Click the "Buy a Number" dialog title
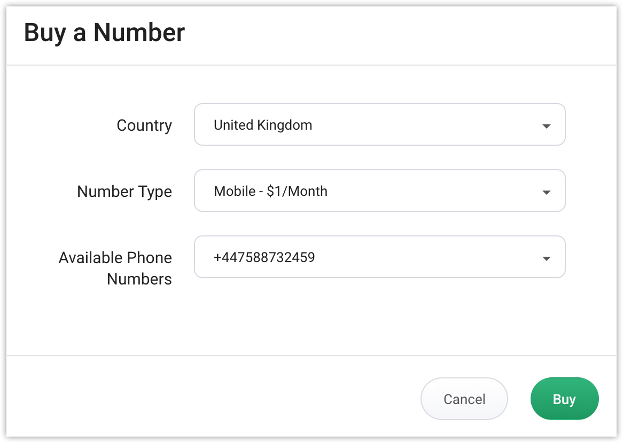The image size is (623, 443). tap(105, 33)
